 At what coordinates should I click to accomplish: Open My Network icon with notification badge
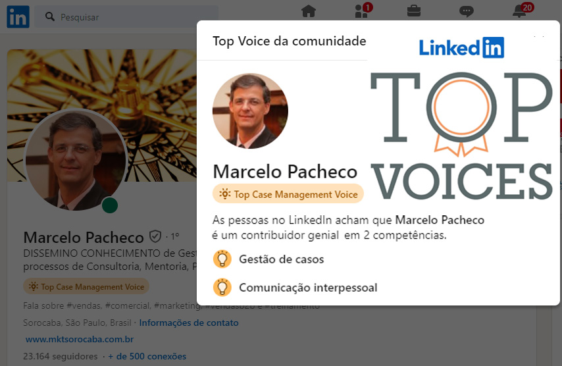(x=363, y=11)
